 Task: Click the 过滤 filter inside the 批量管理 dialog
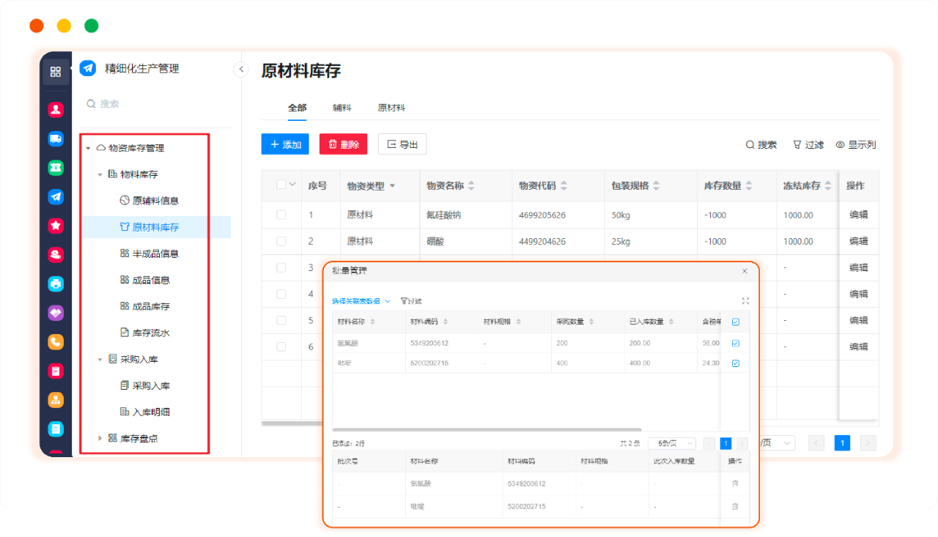pyautogui.click(x=411, y=301)
